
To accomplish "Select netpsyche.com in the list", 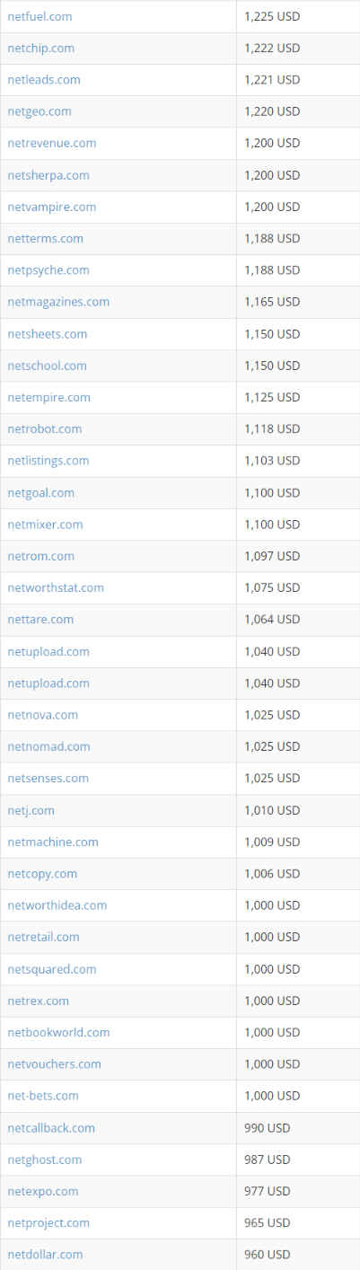I will 48,270.
